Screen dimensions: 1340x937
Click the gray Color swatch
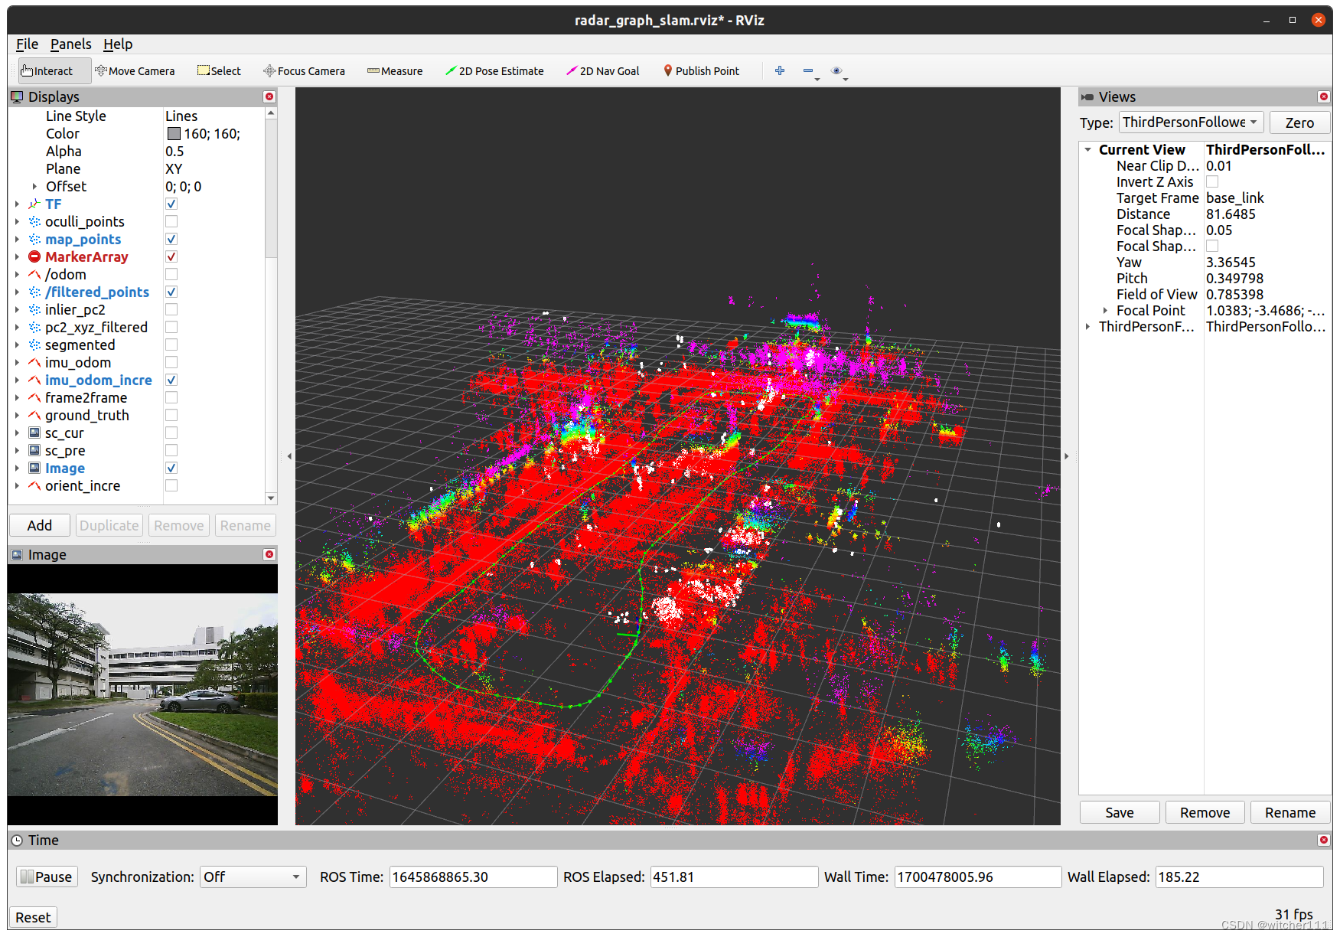pos(174,133)
